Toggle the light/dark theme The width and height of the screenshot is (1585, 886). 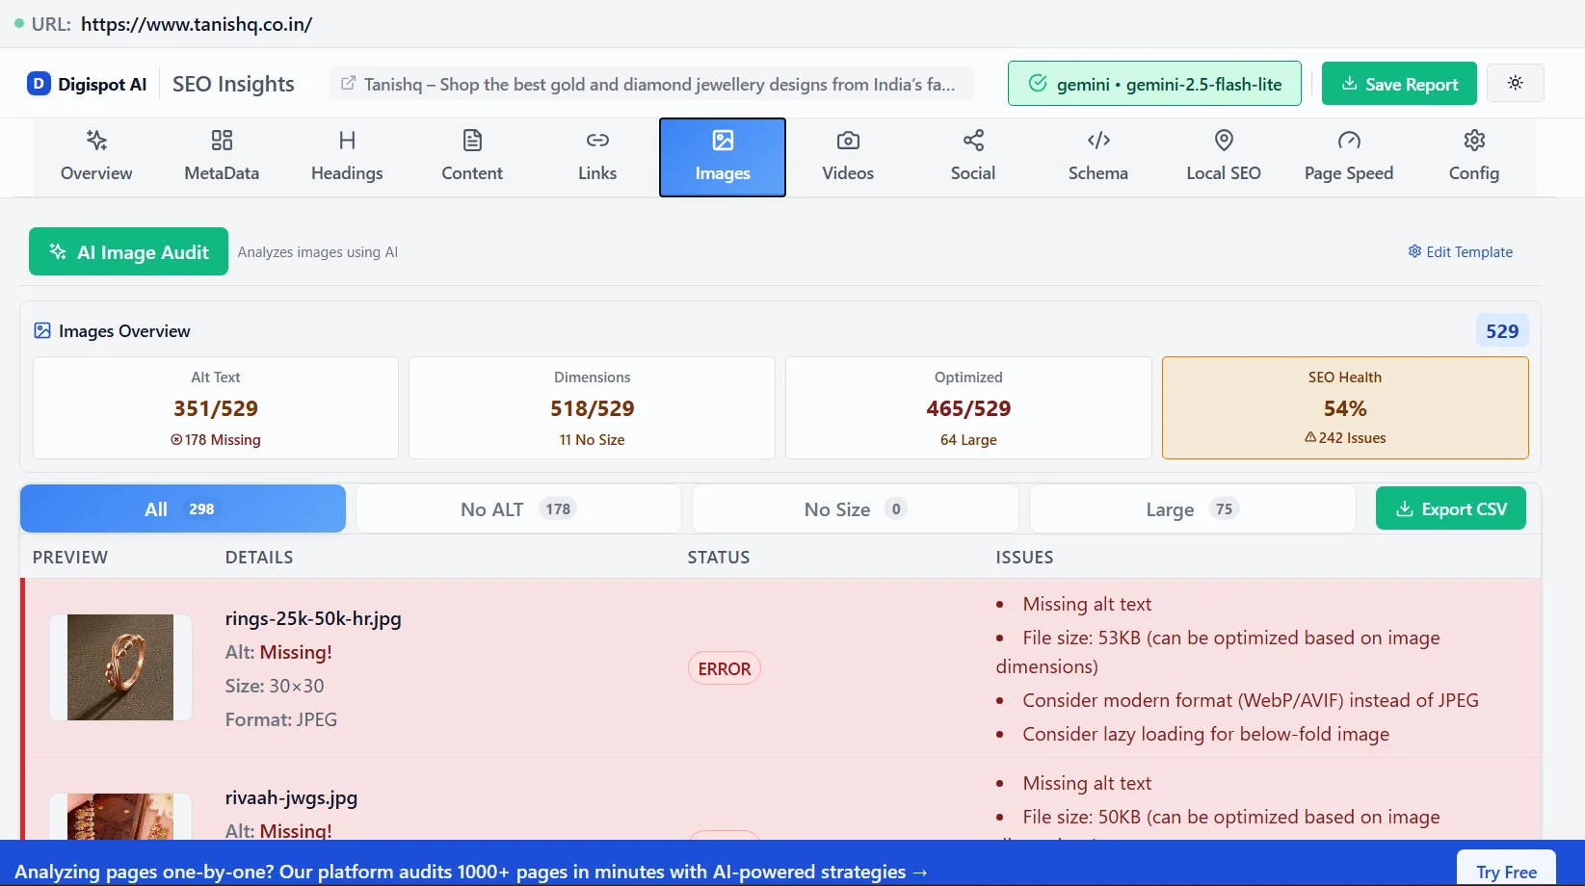coord(1515,83)
